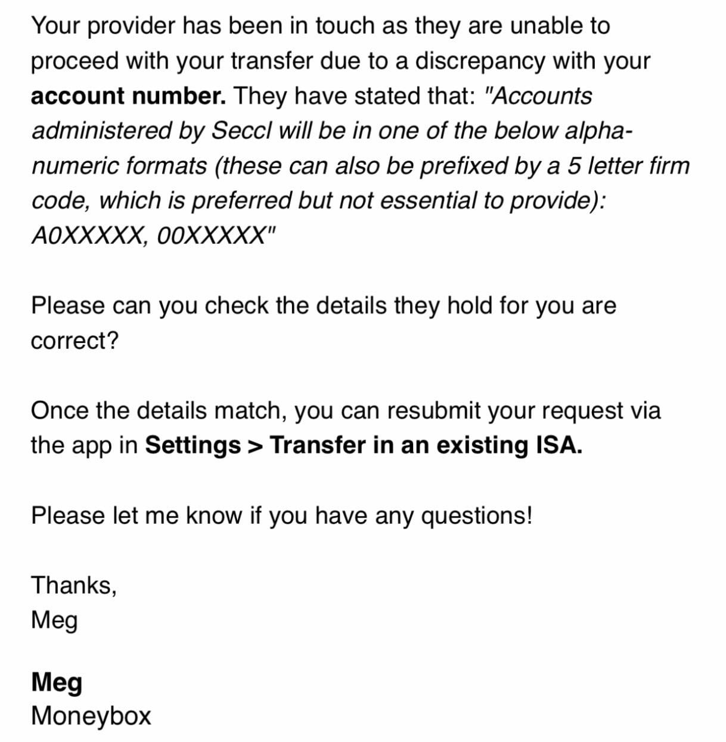Click bold "Transfer in an existing ISA." text
This screenshot has width=726, height=742.
tap(426, 446)
